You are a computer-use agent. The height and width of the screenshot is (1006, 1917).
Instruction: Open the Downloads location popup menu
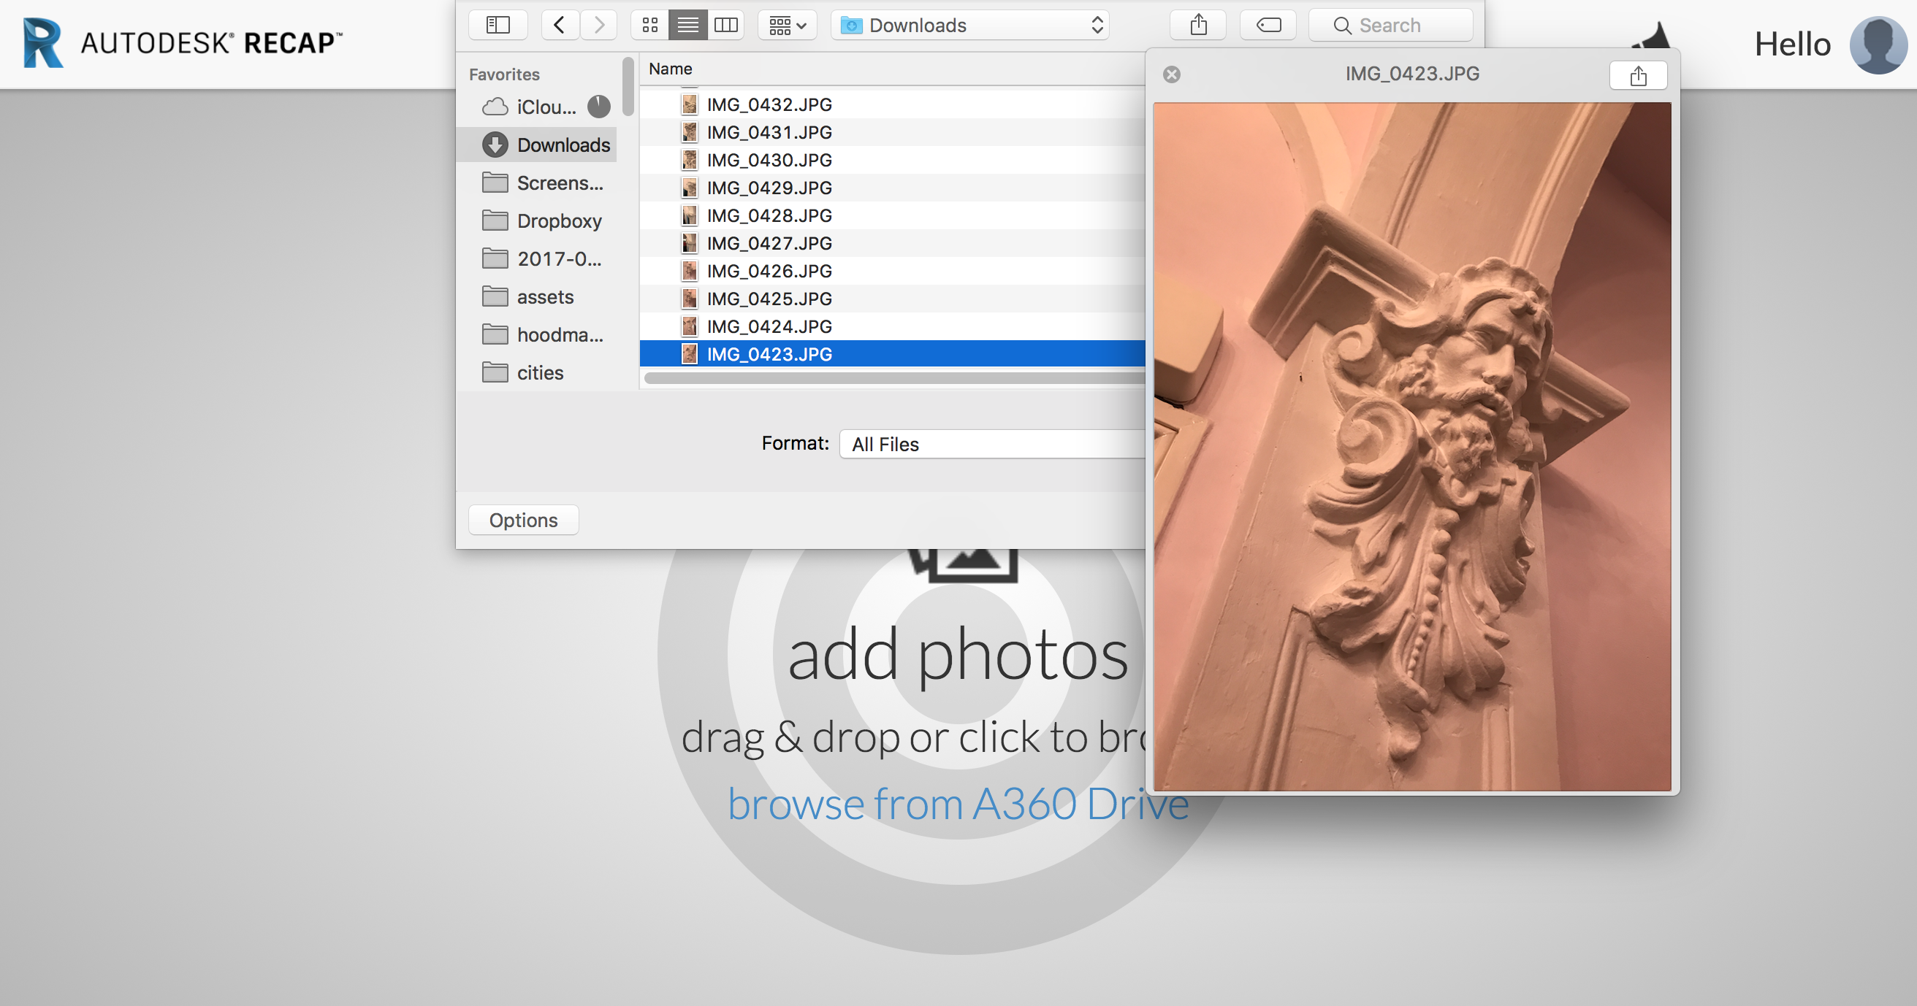tap(969, 26)
